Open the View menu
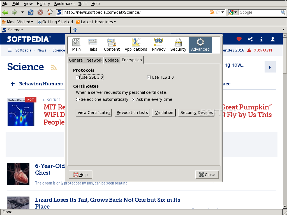The height and width of the screenshot is (215, 287). tap(28, 4)
